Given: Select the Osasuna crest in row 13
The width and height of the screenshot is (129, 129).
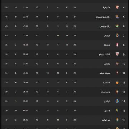Looking at the screenshot, I should point(117,92).
